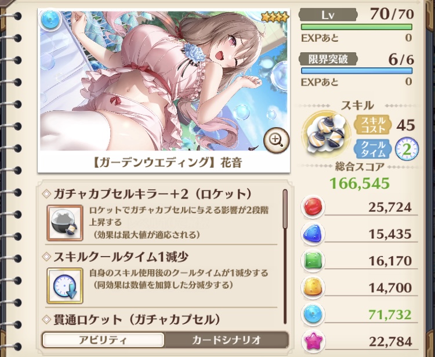Image resolution: width=435 pixels, height=357 pixels.
Task: Click the magnifier zoom icon on card art
Action: point(276,140)
